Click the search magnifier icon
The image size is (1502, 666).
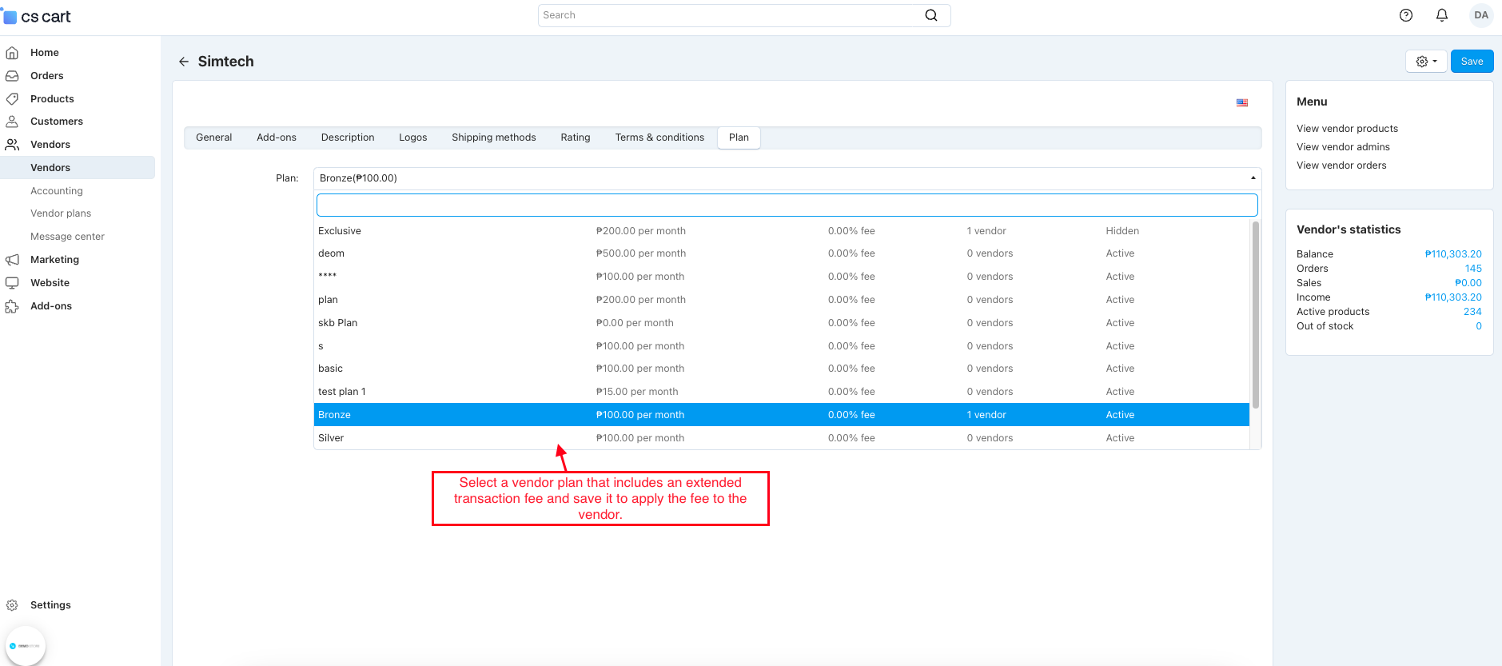tap(931, 15)
